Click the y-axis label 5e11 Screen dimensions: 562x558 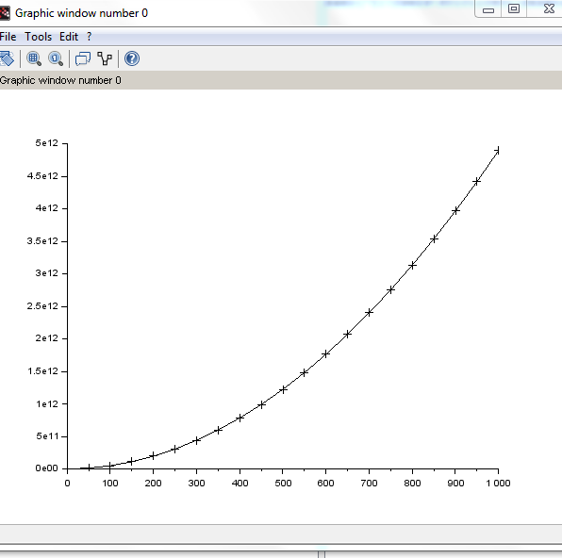coord(47,436)
